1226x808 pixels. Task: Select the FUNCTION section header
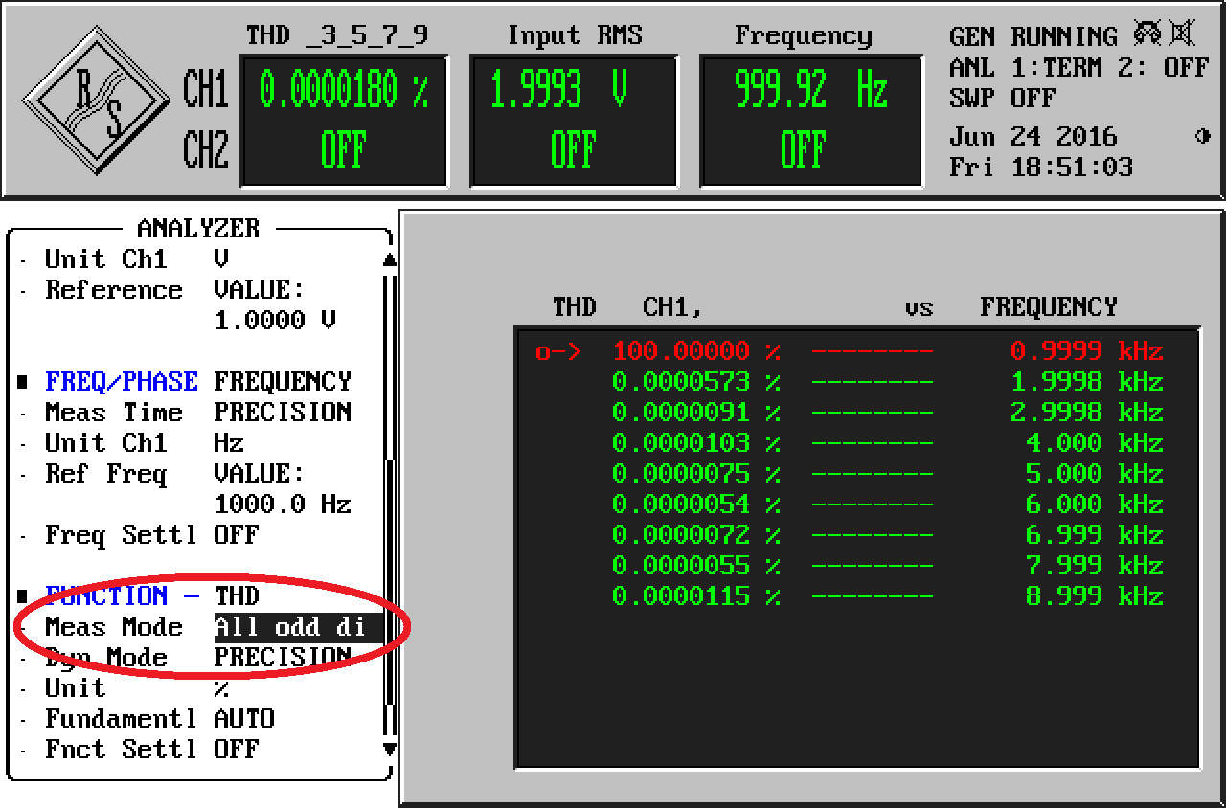point(122,595)
